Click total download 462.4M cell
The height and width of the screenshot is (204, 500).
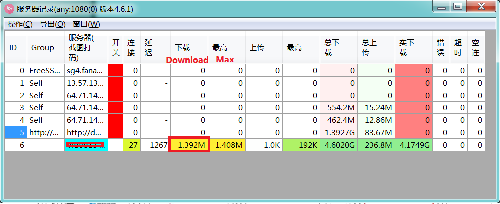[339, 120]
